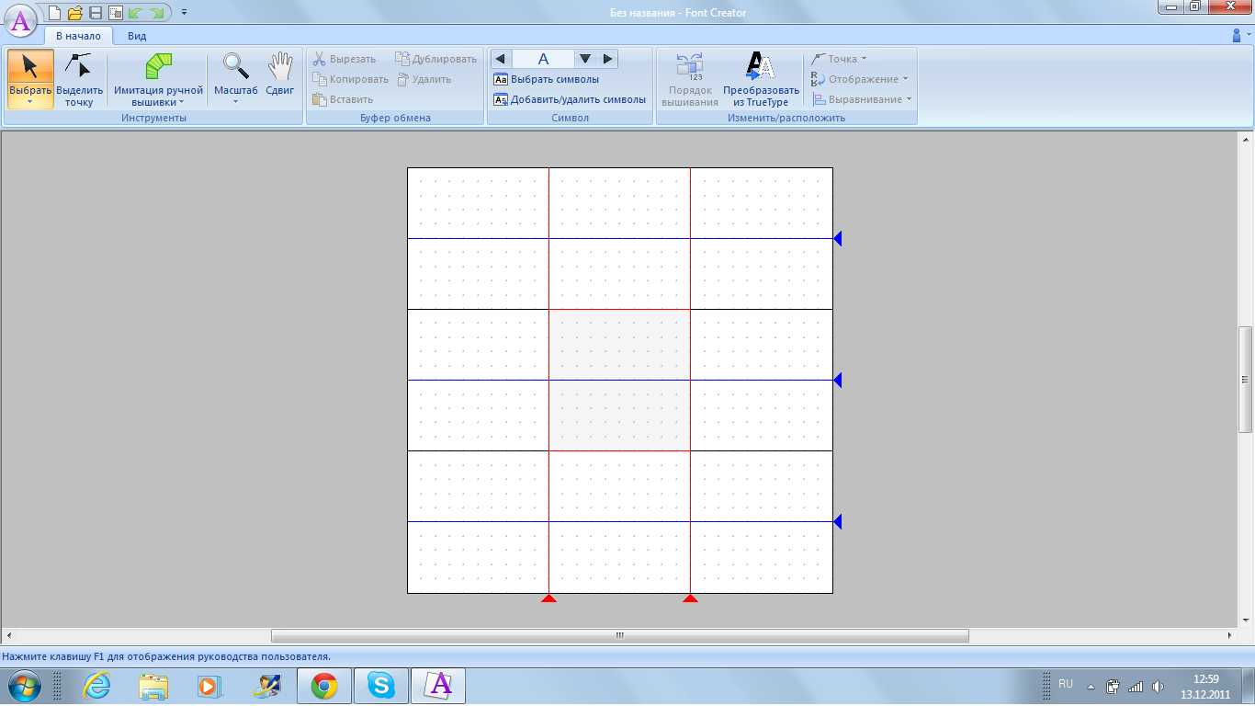
Task: Go to previous symbol with left arrow
Action: pyautogui.click(x=501, y=59)
